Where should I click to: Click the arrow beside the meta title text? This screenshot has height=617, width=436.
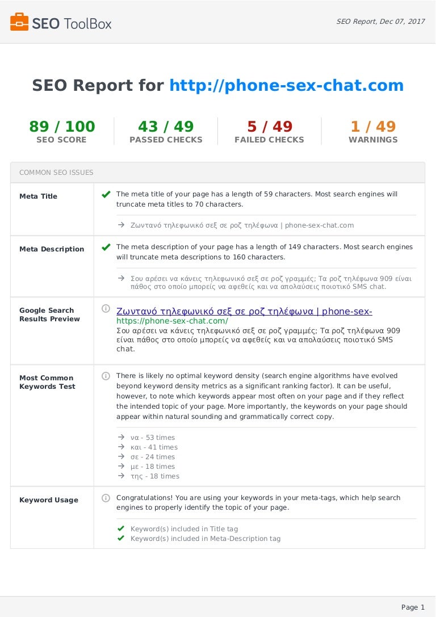coord(121,225)
